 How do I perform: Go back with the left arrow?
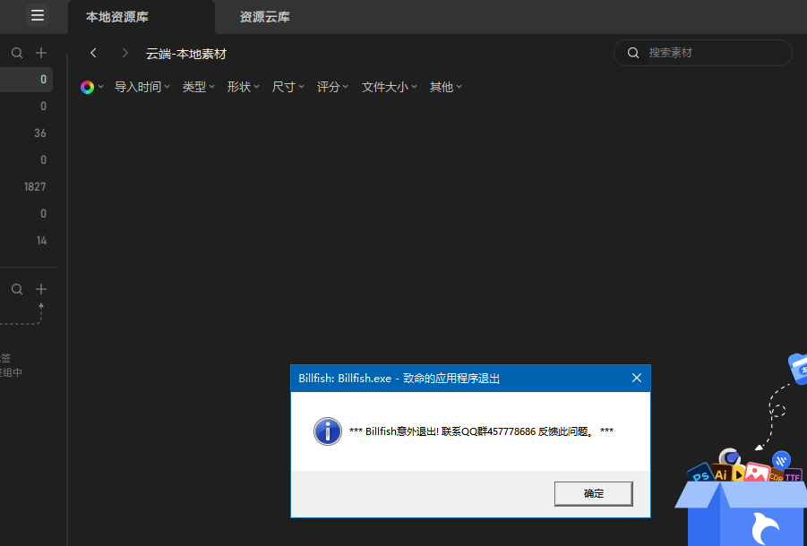93,53
